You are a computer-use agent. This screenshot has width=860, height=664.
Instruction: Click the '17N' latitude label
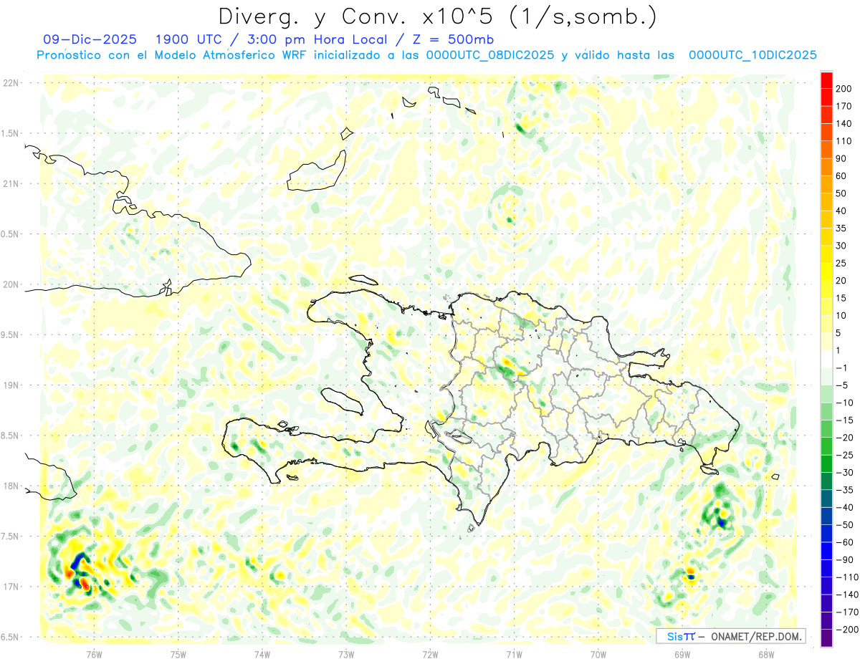(x=10, y=587)
